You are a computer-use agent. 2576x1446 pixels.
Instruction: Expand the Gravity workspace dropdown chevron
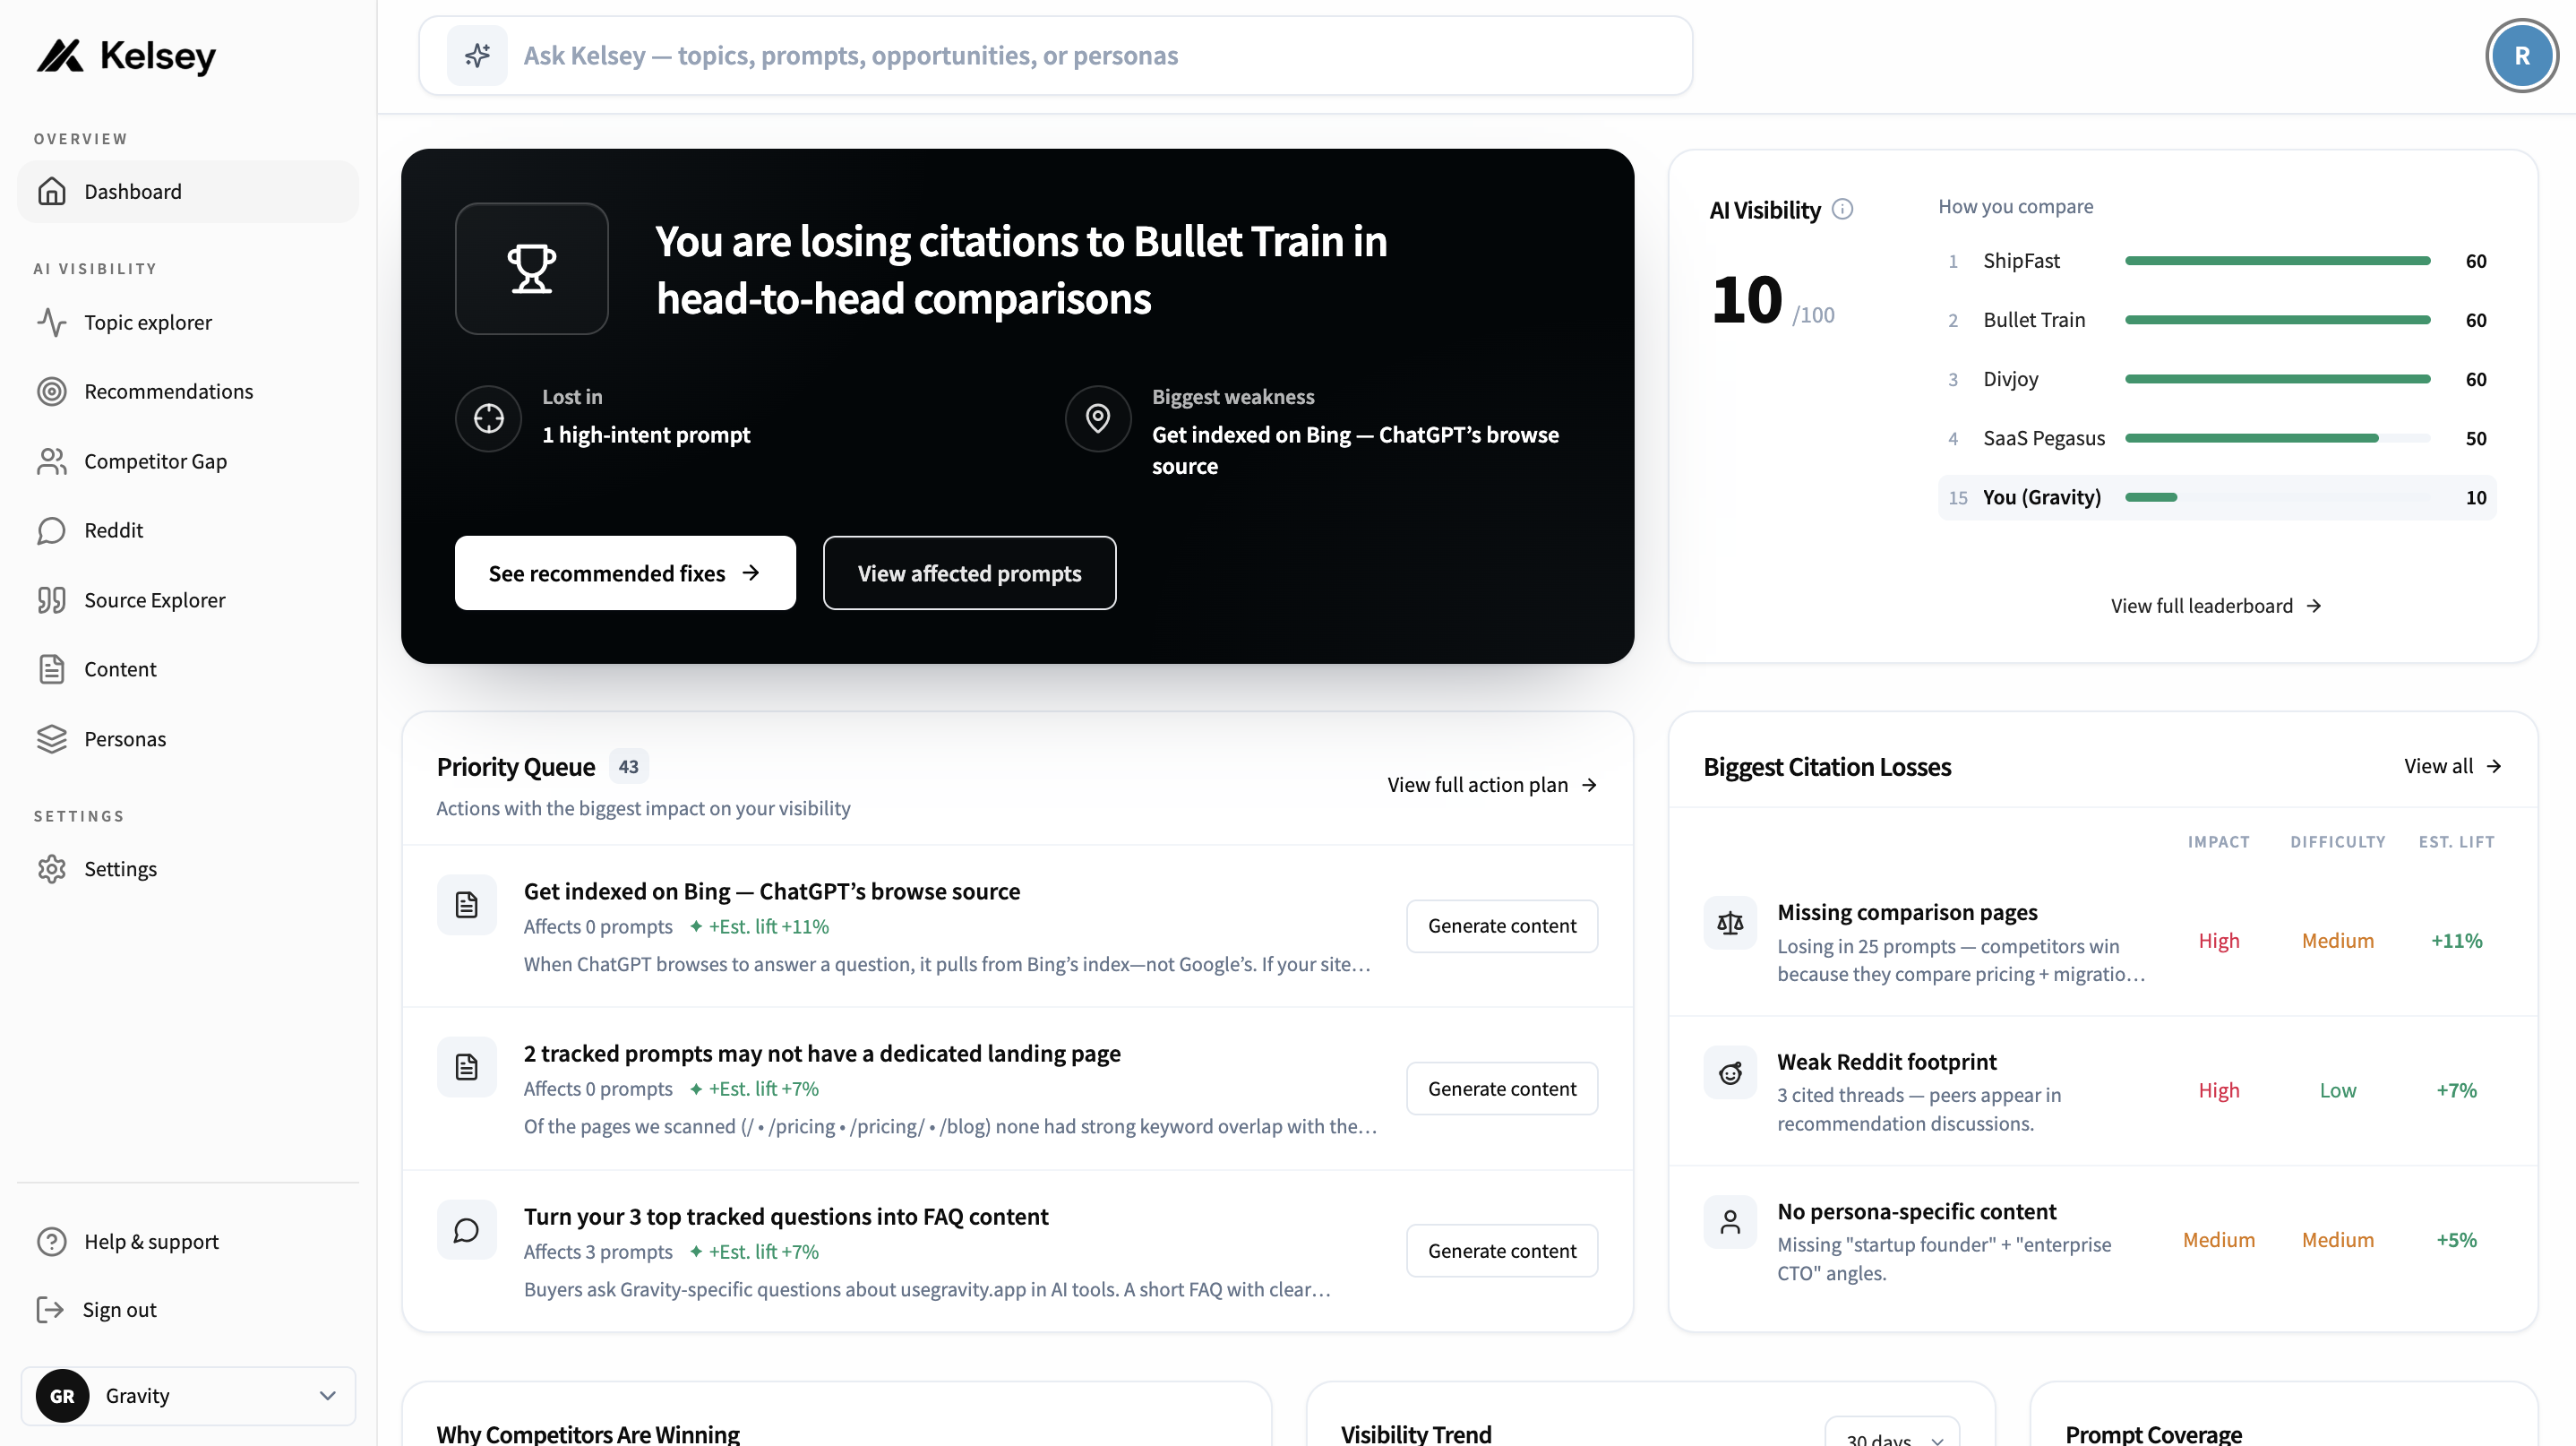pyautogui.click(x=327, y=1396)
